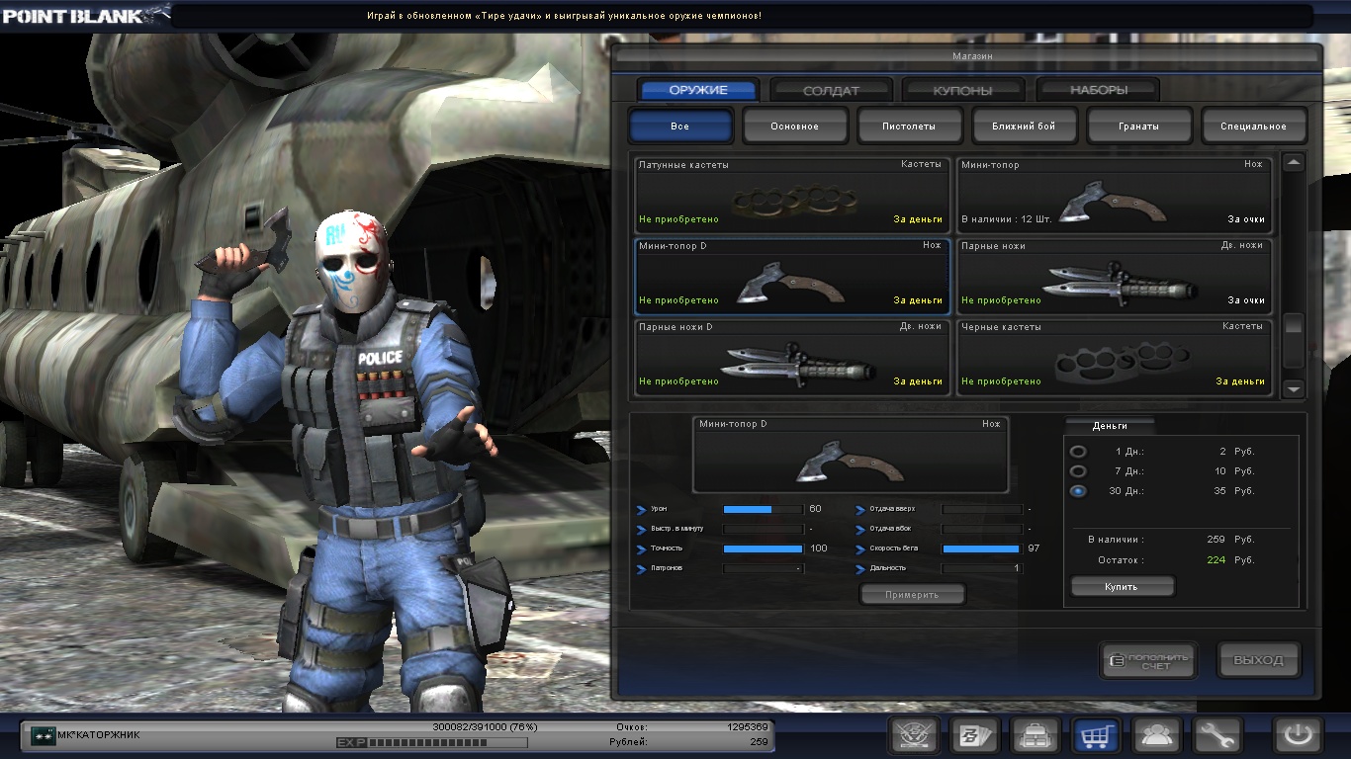Viewport: 1351px width, 759px height.
Task: Click the ВЫХОД button
Action: (1259, 660)
